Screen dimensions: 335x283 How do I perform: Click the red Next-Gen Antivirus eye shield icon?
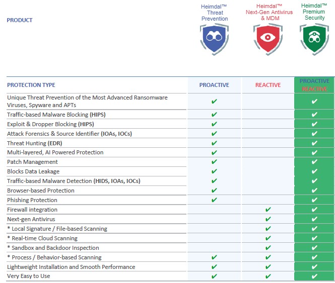pyautogui.click(x=266, y=39)
